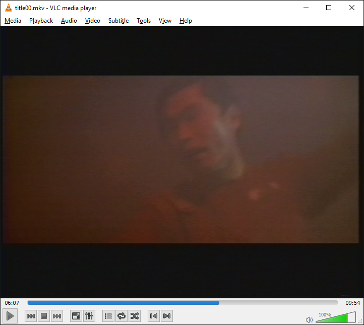
Task: Toggle total duration 09:54 to remaining time
Action: click(x=352, y=303)
